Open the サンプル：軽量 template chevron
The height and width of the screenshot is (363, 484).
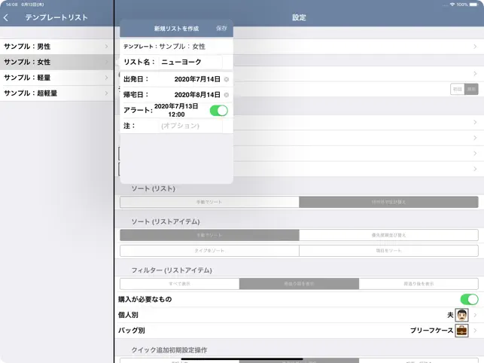(x=106, y=78)
